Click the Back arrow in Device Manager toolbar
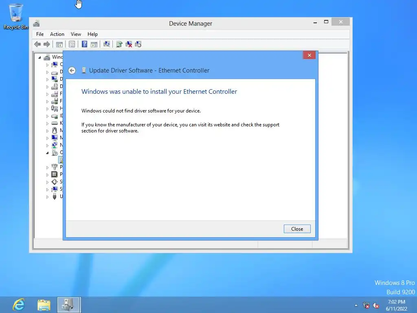Image resolution: width=417 pixels, height=313 pixels. (37, 44)
